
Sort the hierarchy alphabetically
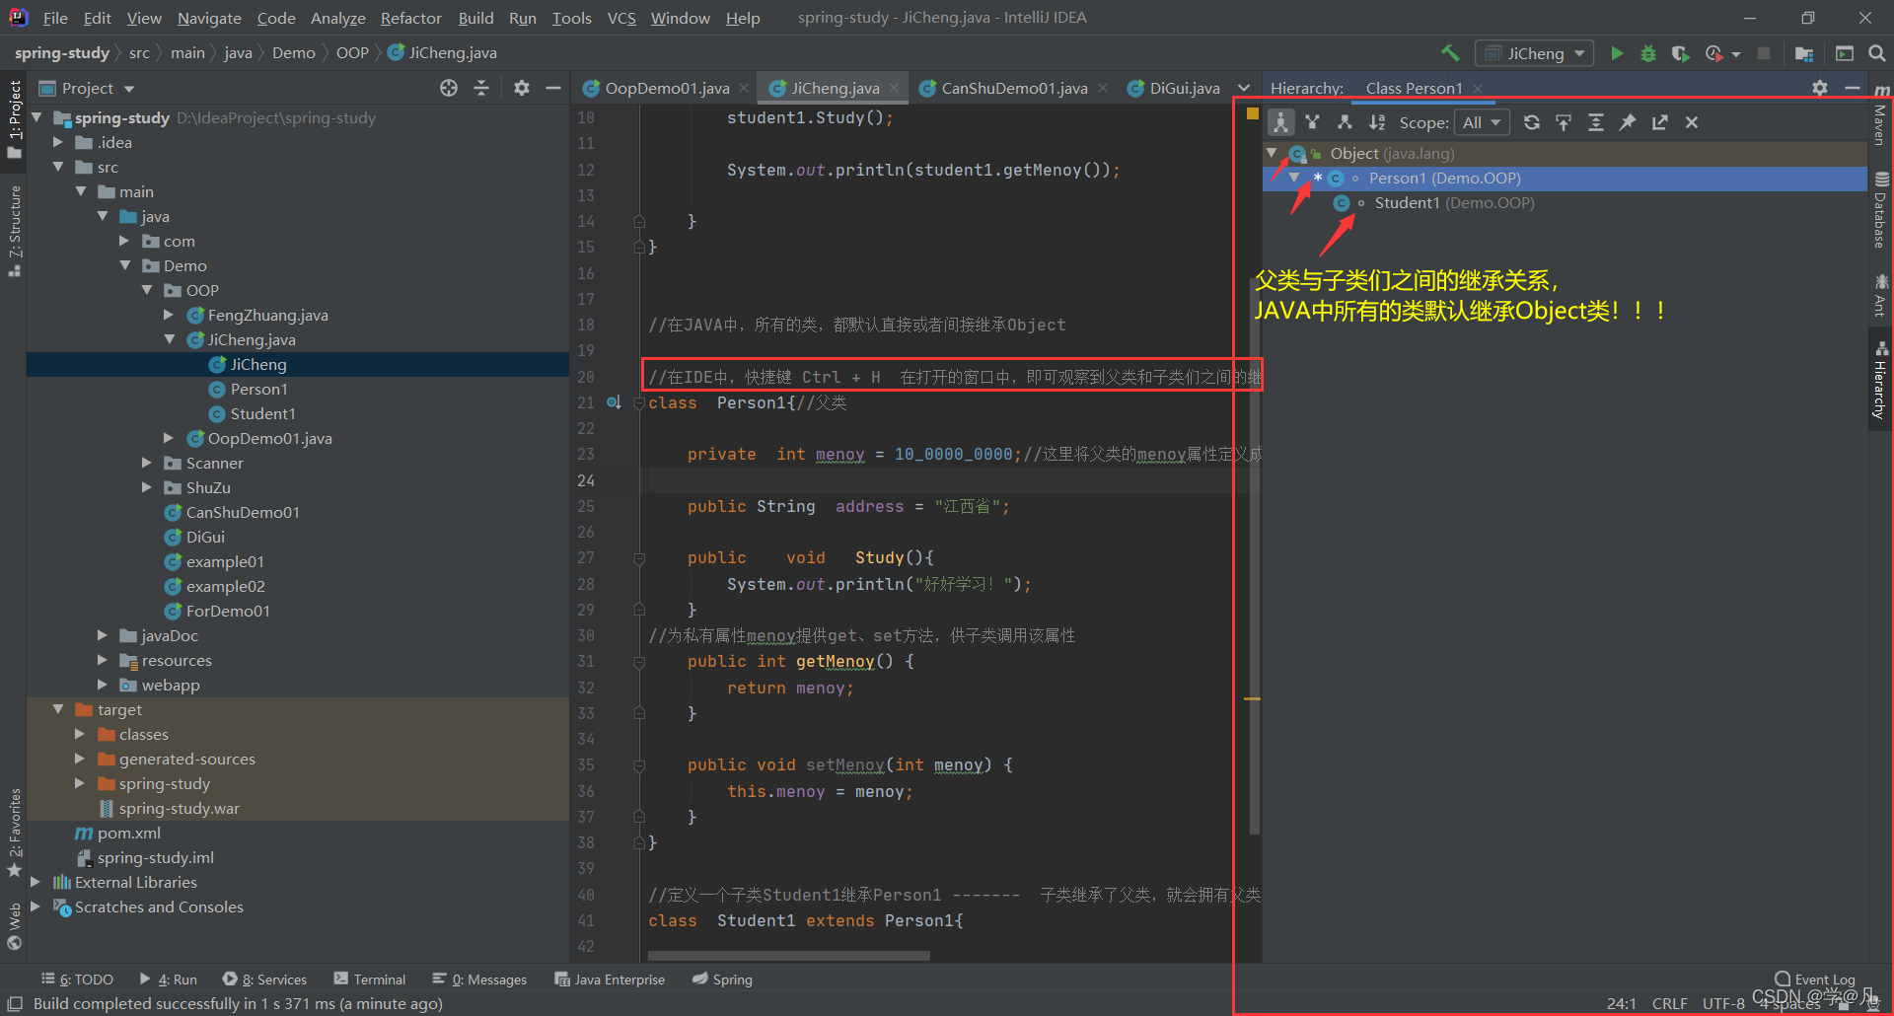point(1376,122)
